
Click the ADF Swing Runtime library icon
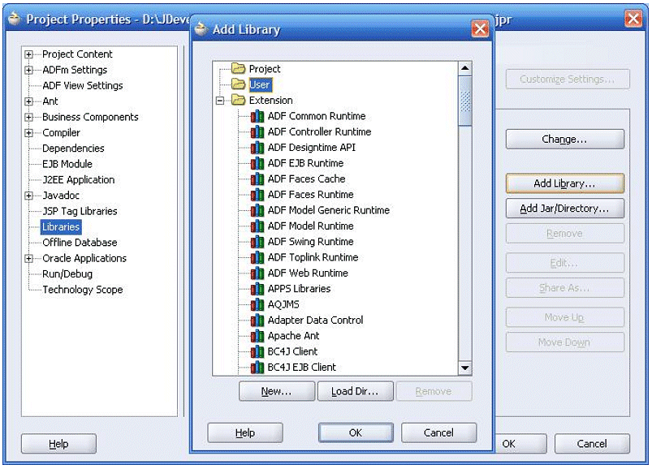pyautogui.click(x=257, y=242)
